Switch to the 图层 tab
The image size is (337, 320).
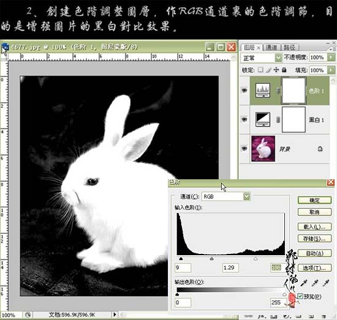pyautogui.click(x=249, y=48)
